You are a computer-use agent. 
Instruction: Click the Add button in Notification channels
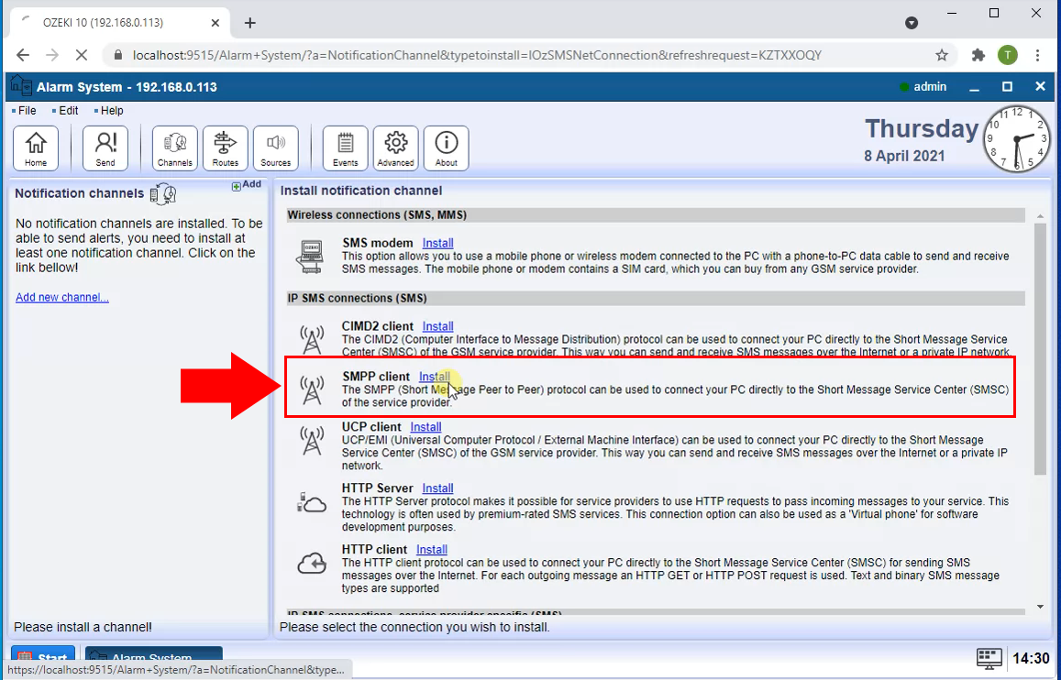pyautogui.click(x=247, y=184)
